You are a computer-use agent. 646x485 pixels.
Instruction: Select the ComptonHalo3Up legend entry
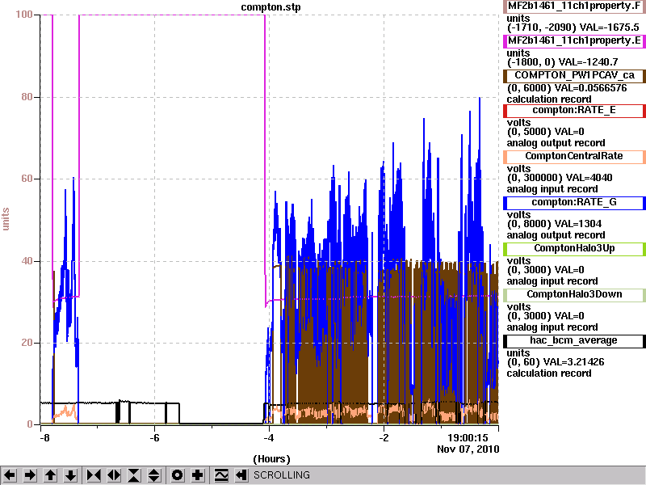(x=574, y=248)
